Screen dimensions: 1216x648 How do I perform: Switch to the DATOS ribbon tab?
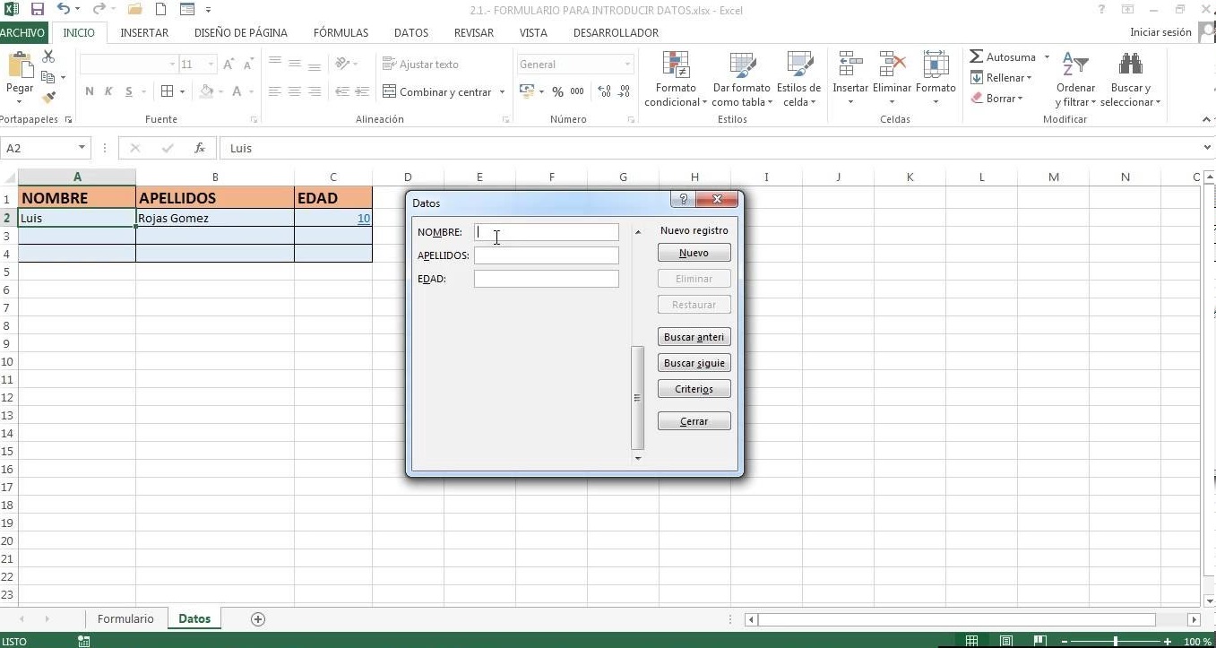[410, 33]
